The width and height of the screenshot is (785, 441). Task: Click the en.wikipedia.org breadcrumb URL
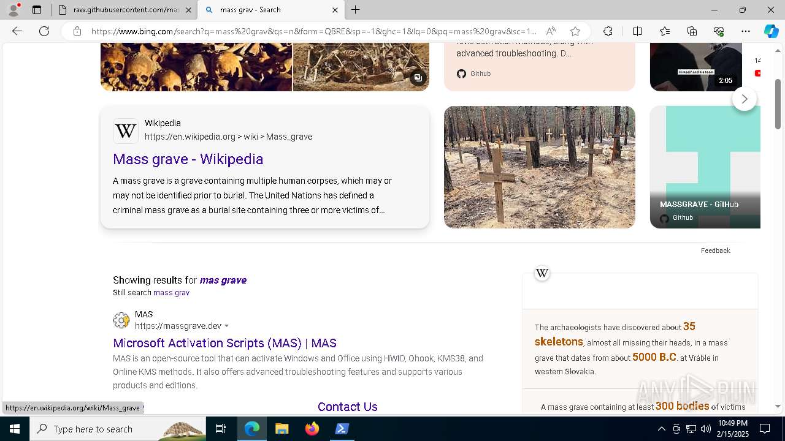(x=228, y=137)
